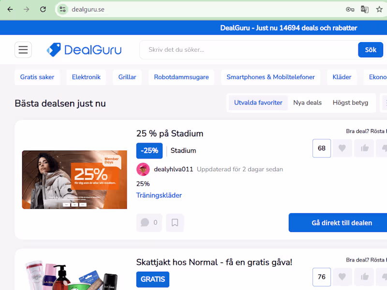387x290 pixels.
Task: Thumbs down the Stadium deal
Action: coord(382,148)
